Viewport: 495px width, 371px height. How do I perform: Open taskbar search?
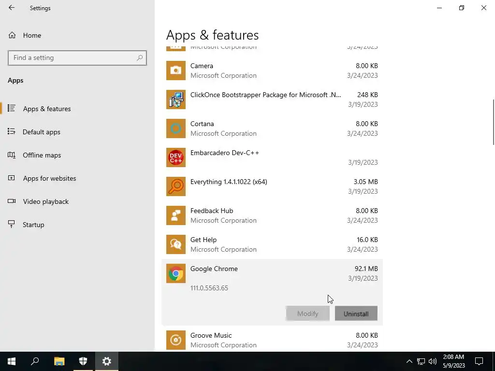35,361
